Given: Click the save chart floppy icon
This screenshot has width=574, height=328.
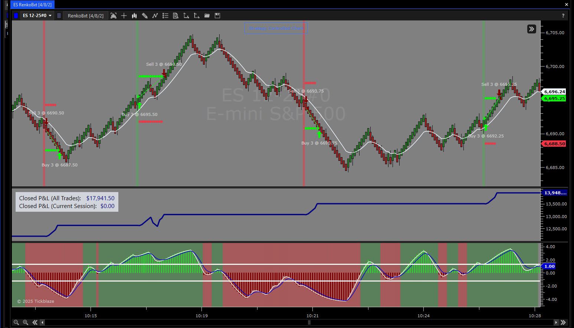Looking at the screenshot, I should [x=217, y=16].
